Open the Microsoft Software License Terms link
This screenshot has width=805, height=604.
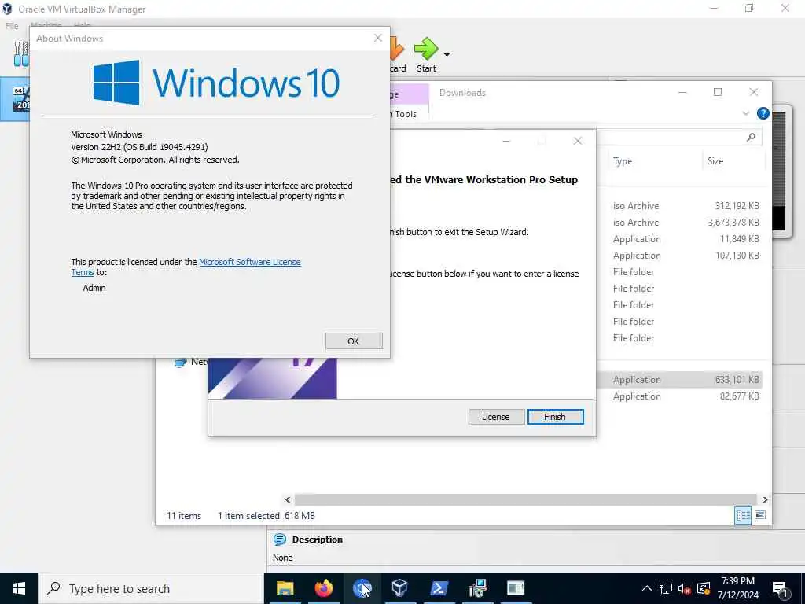[x=249, y=262]
